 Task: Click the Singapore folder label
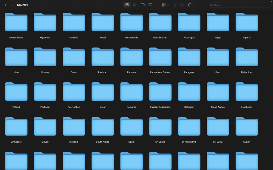[x=16, y=142]
